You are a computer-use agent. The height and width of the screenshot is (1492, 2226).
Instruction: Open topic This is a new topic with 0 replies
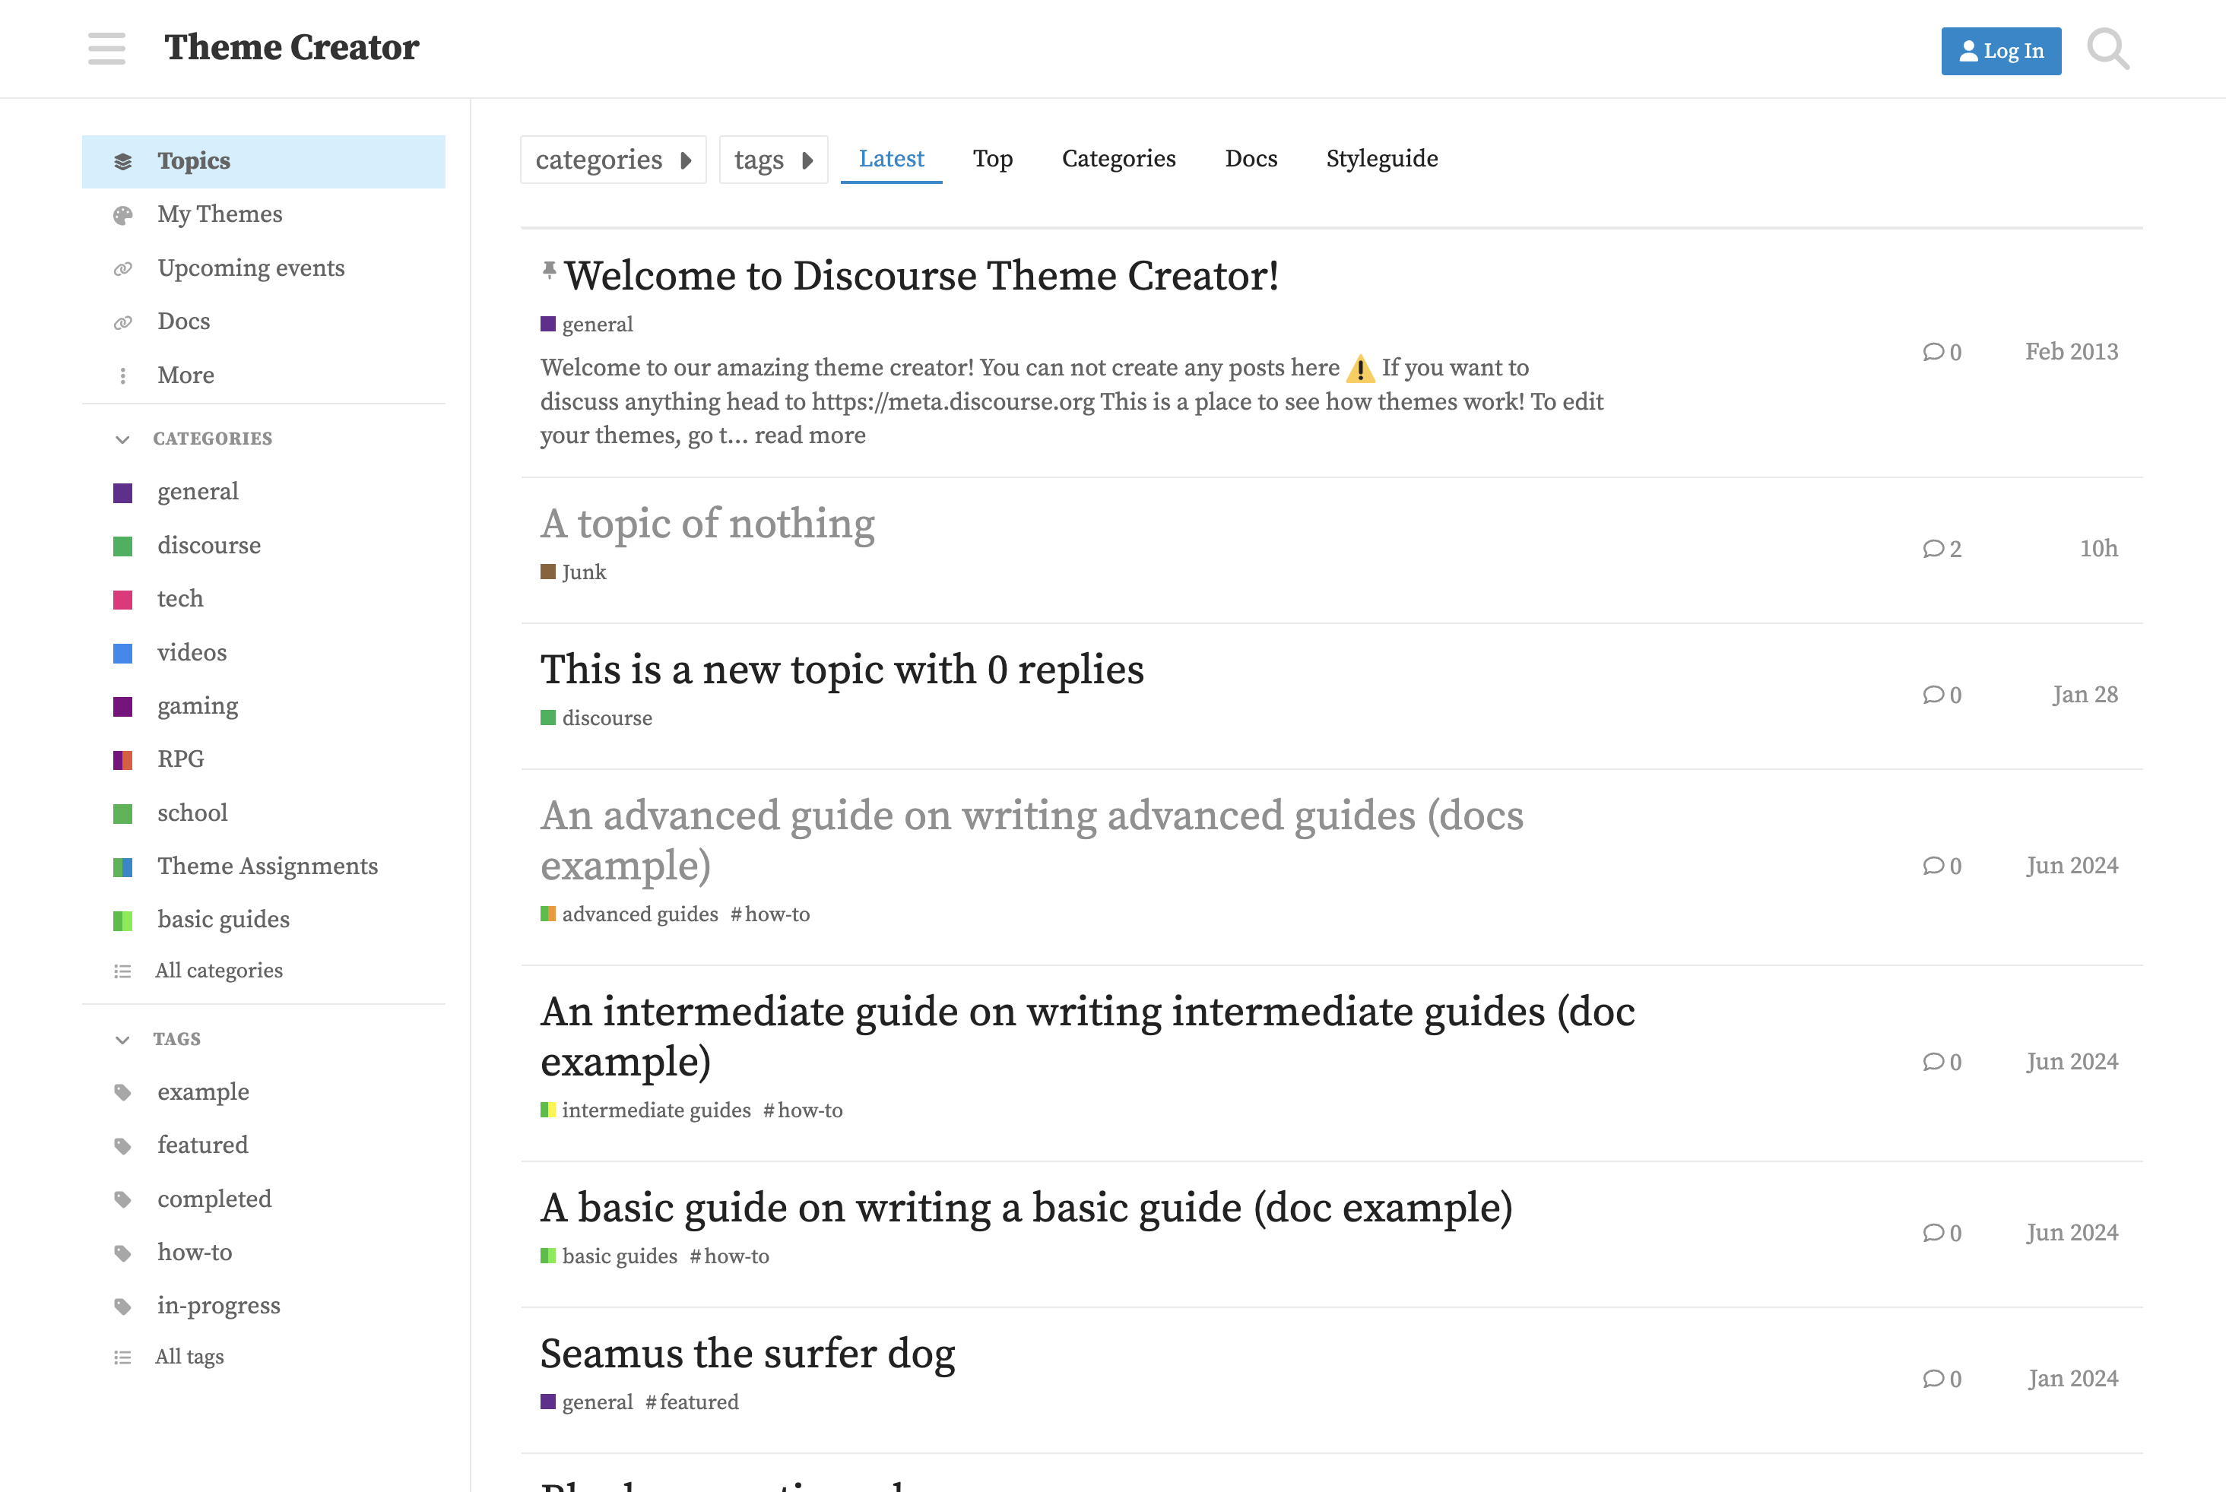point(842,670)
